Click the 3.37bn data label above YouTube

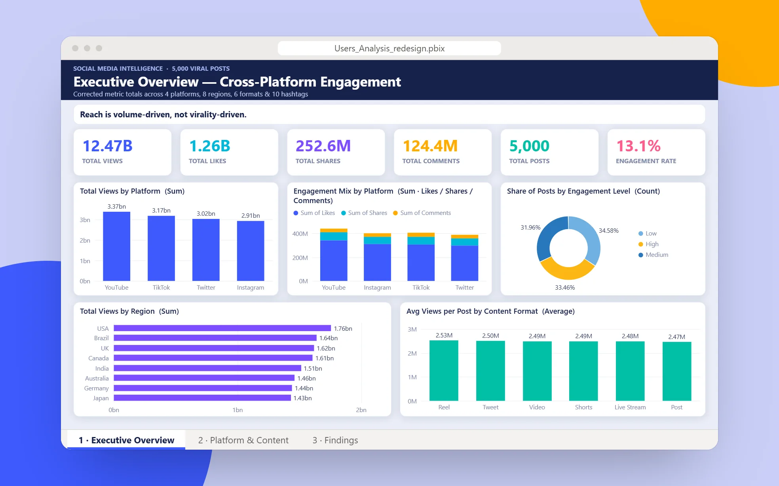116,207
